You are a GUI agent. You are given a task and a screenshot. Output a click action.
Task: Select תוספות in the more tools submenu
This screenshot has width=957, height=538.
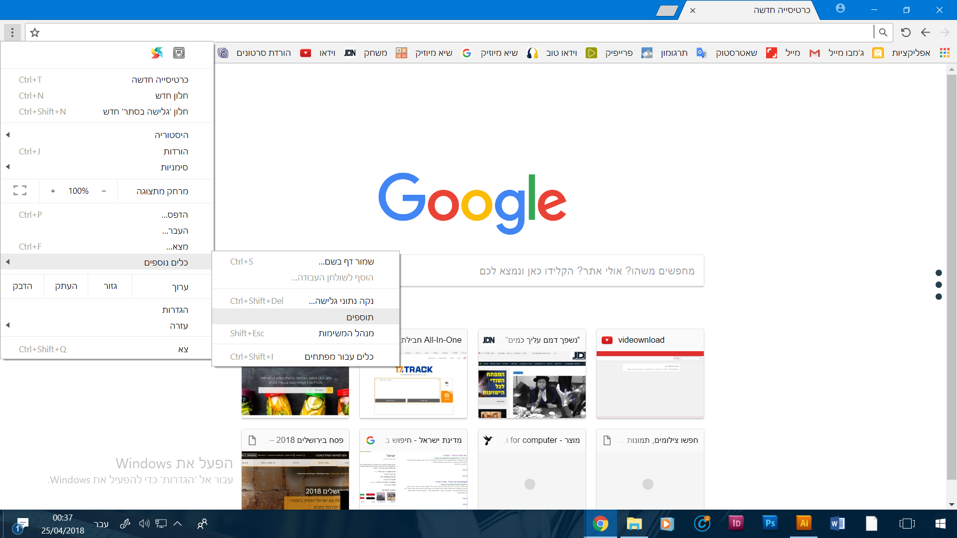click(x=359, y=317)
